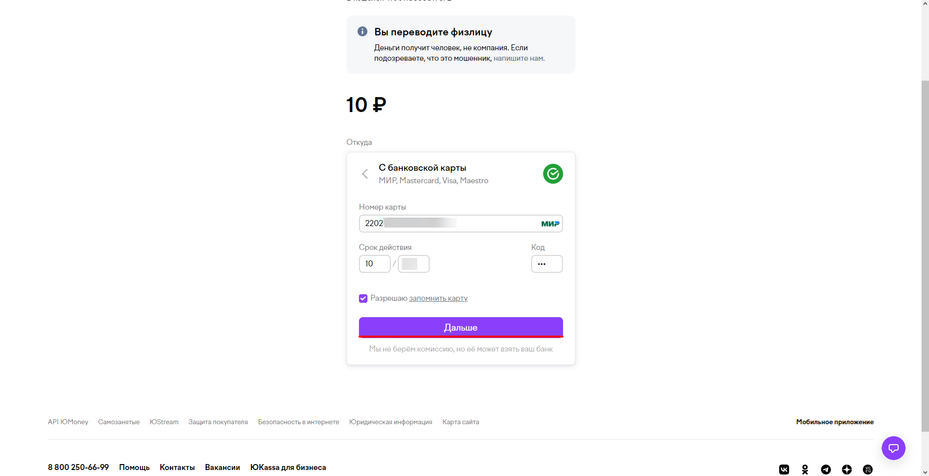
Task: Click the scrollbar down arrow
Action: point(925,472)
